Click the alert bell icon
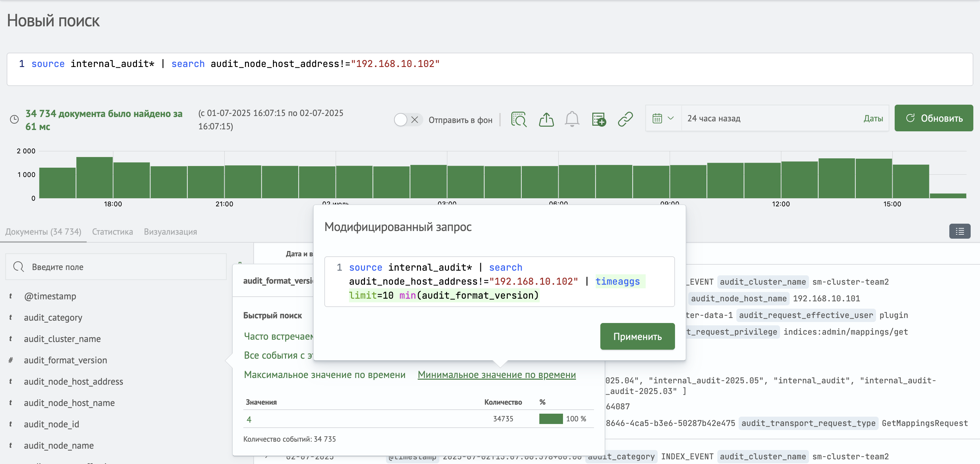Screen dimensions: 980x464 pyautogui.click(x=572, y=119)
